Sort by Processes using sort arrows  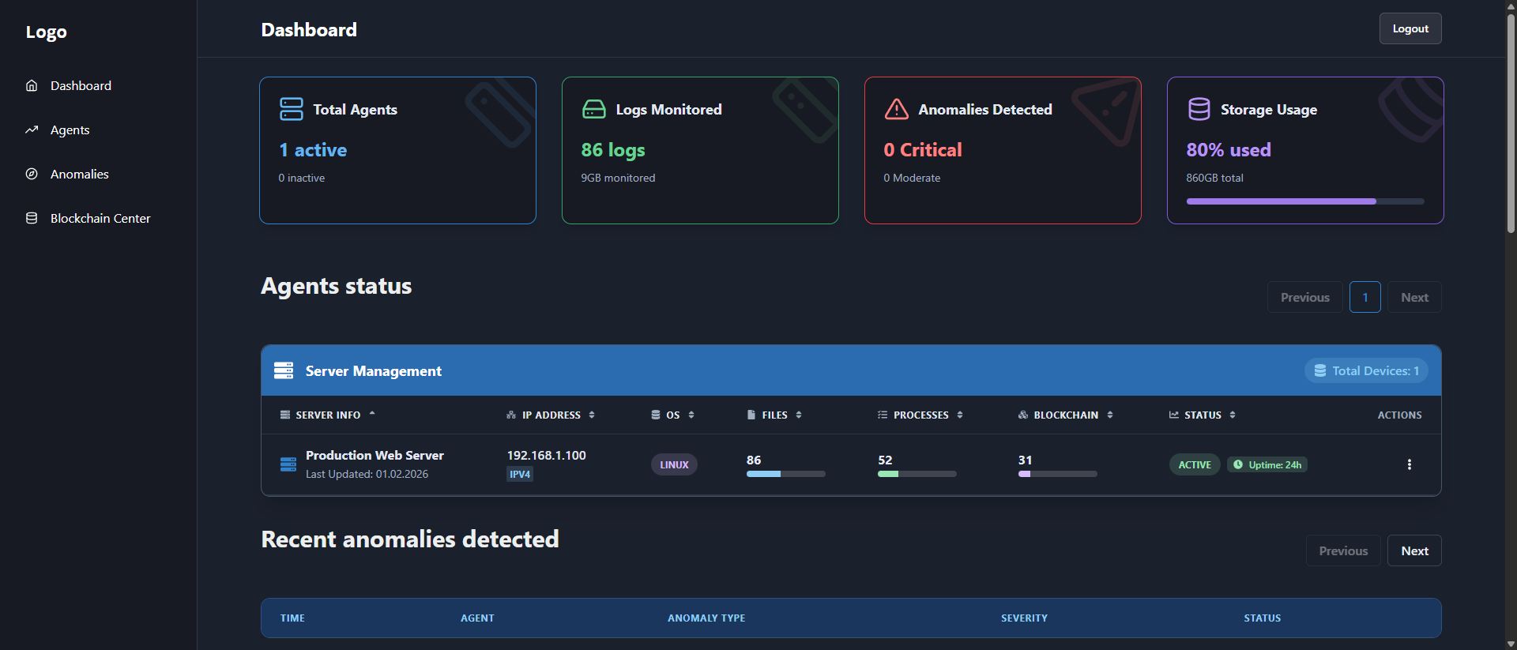tap(960, 415)
